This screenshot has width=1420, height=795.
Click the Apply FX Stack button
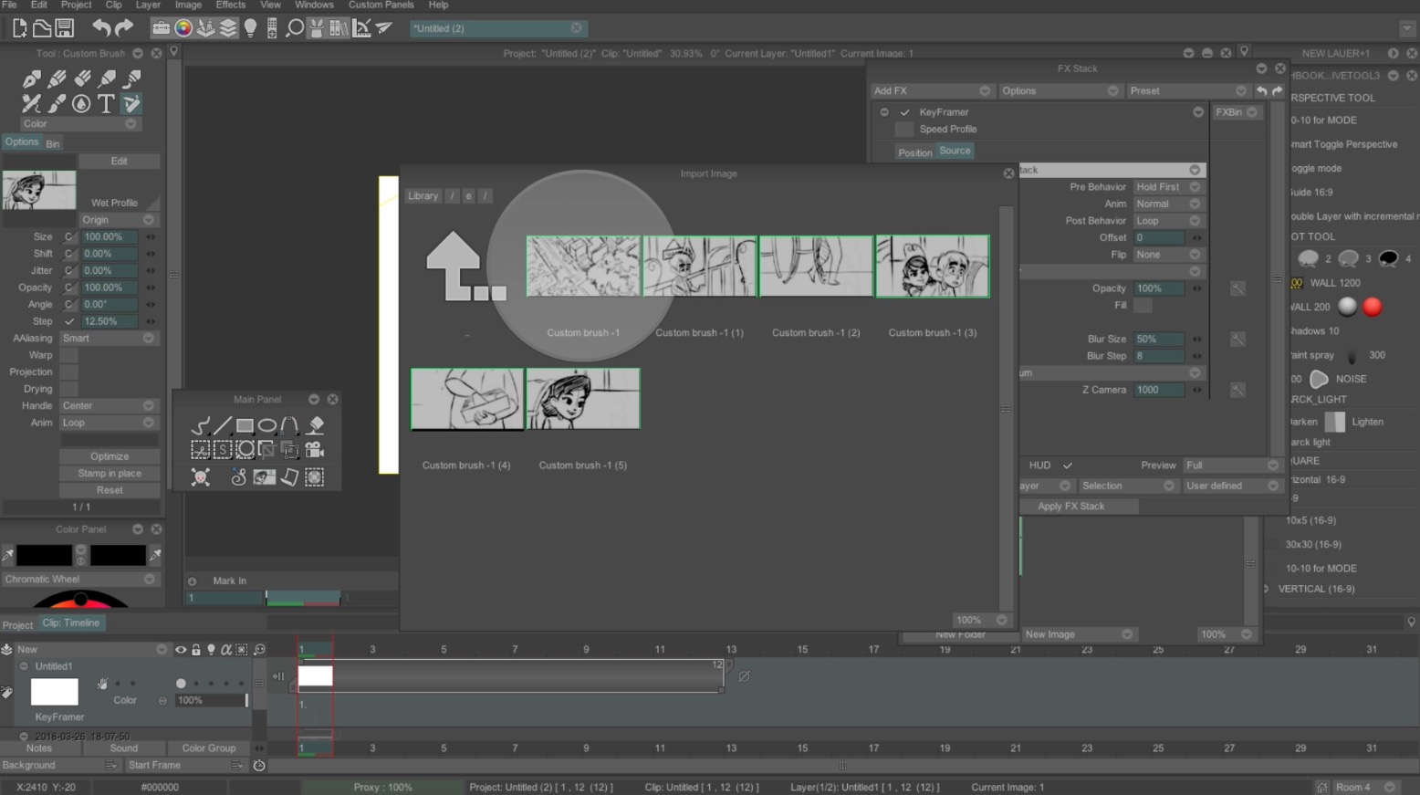(1070, 507)
